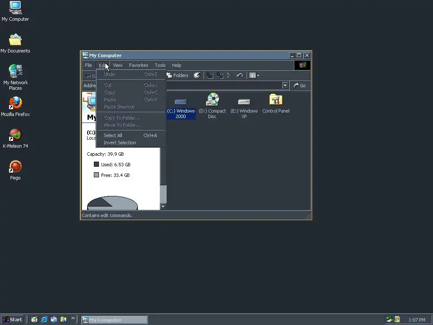Open the View menu

point(118,65)
